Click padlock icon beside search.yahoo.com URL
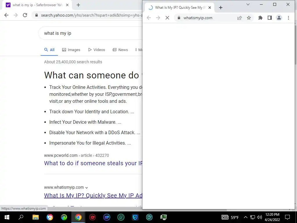 coord(37,15)
